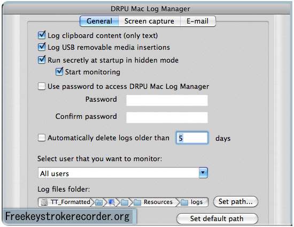
Task: Uncheck the Start monitoring option
Action: pyautogui.click(x=59, y=72)
